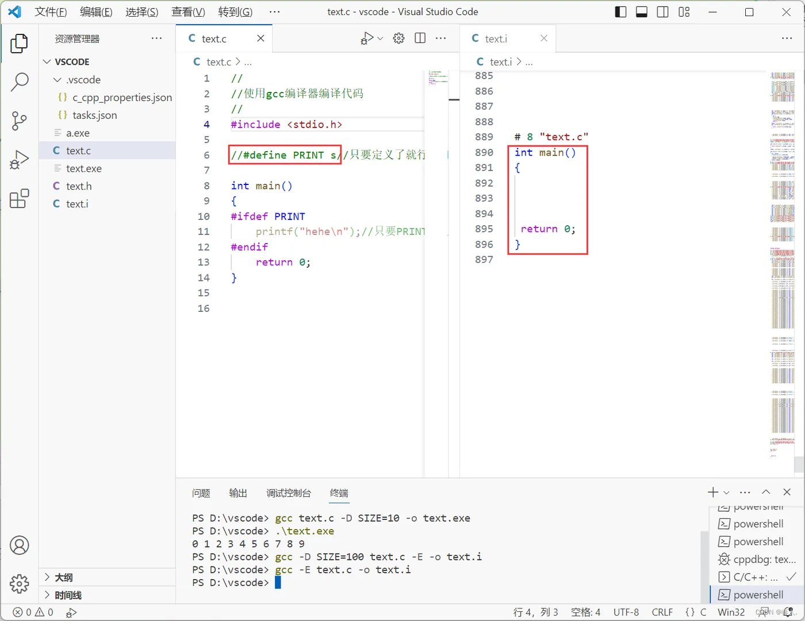Image resolution: width=805 pixels, height=621 pixels.
Task: Open the customize layout button
Action: (x=684, y=12)
